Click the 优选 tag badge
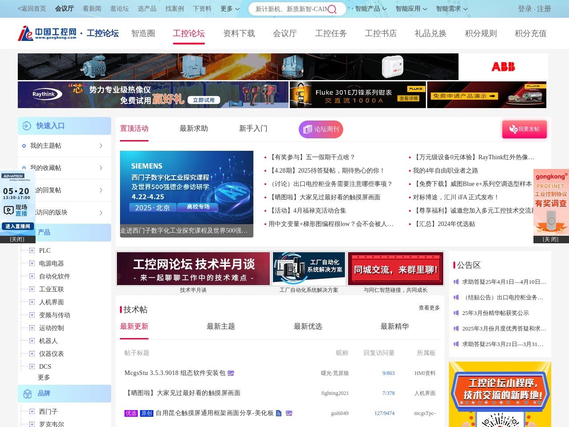The image size is (569, 427). [x=131, y=413]
